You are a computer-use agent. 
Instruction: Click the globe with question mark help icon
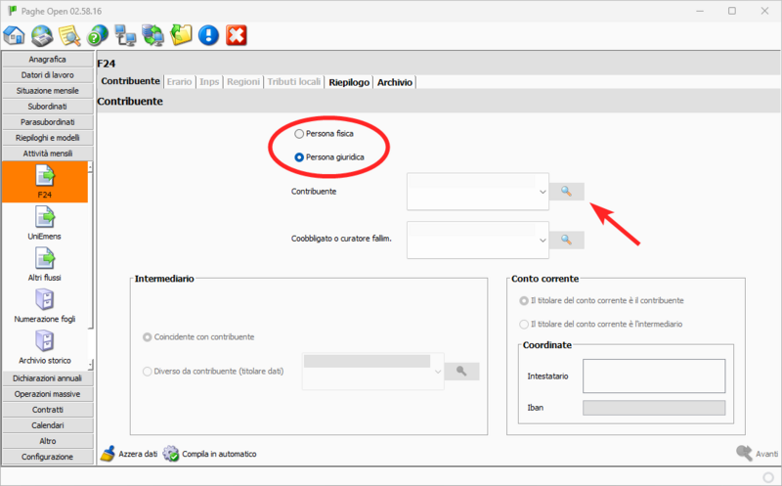tap(97, 36)
